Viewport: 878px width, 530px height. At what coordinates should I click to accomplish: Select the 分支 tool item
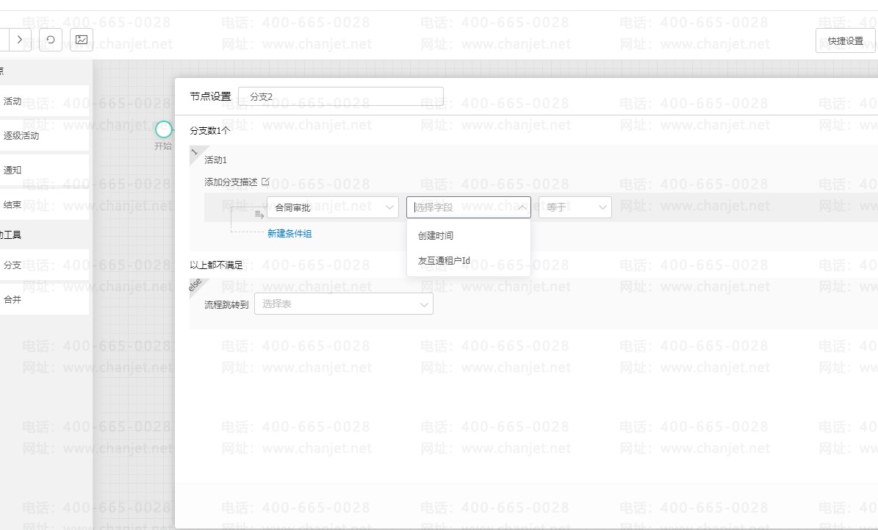pyautogui.click(x=43, y=265)
